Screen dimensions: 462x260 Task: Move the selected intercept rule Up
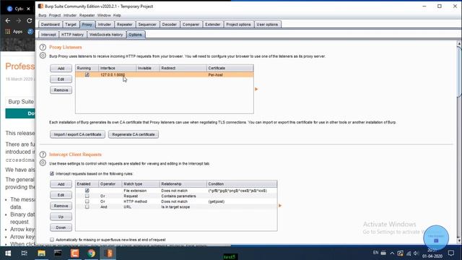61,217
